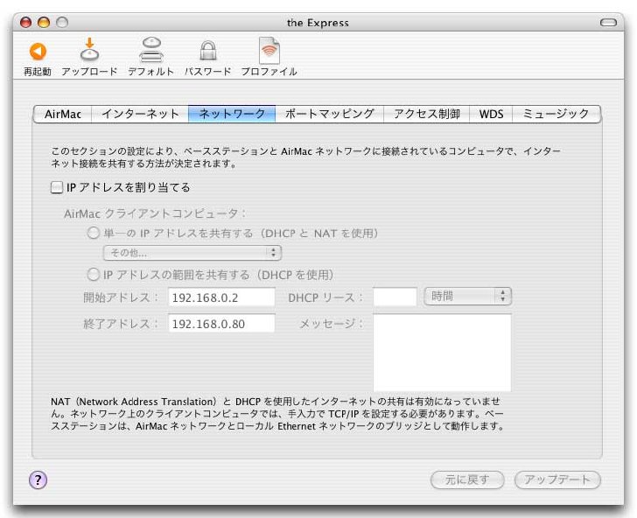
Task: Select 単一の IP アドレスを共有する radio button
Action: point(93,233)
